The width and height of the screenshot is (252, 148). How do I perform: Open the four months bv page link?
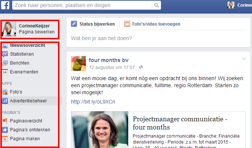pos(109,60)
